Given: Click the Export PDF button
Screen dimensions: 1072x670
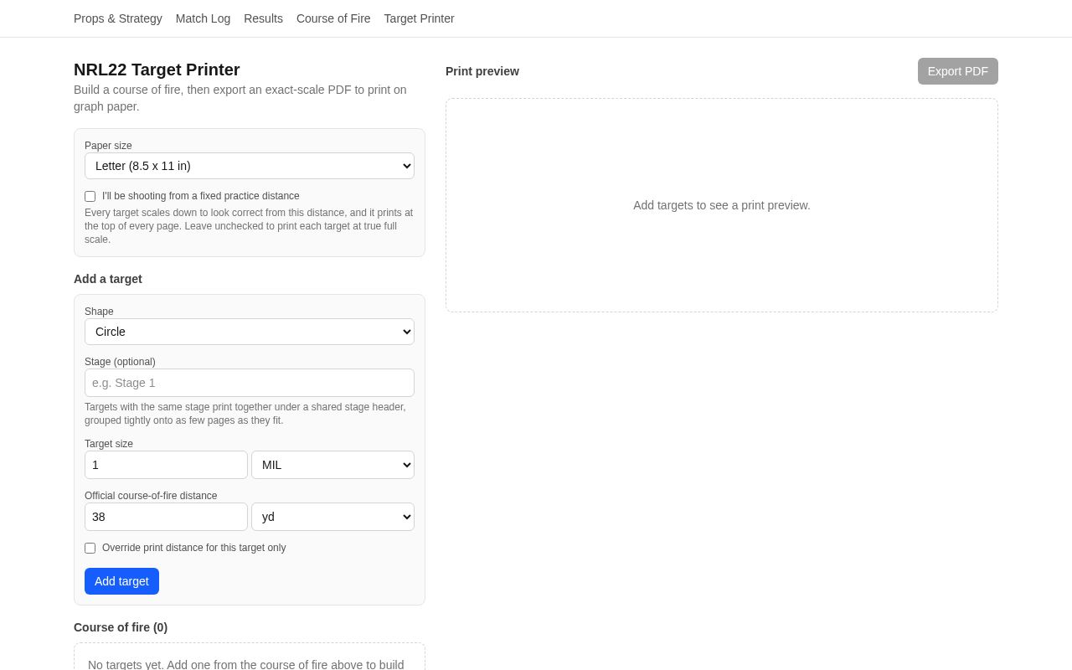Looking at the screenshot, I should (x=958, y=71).
